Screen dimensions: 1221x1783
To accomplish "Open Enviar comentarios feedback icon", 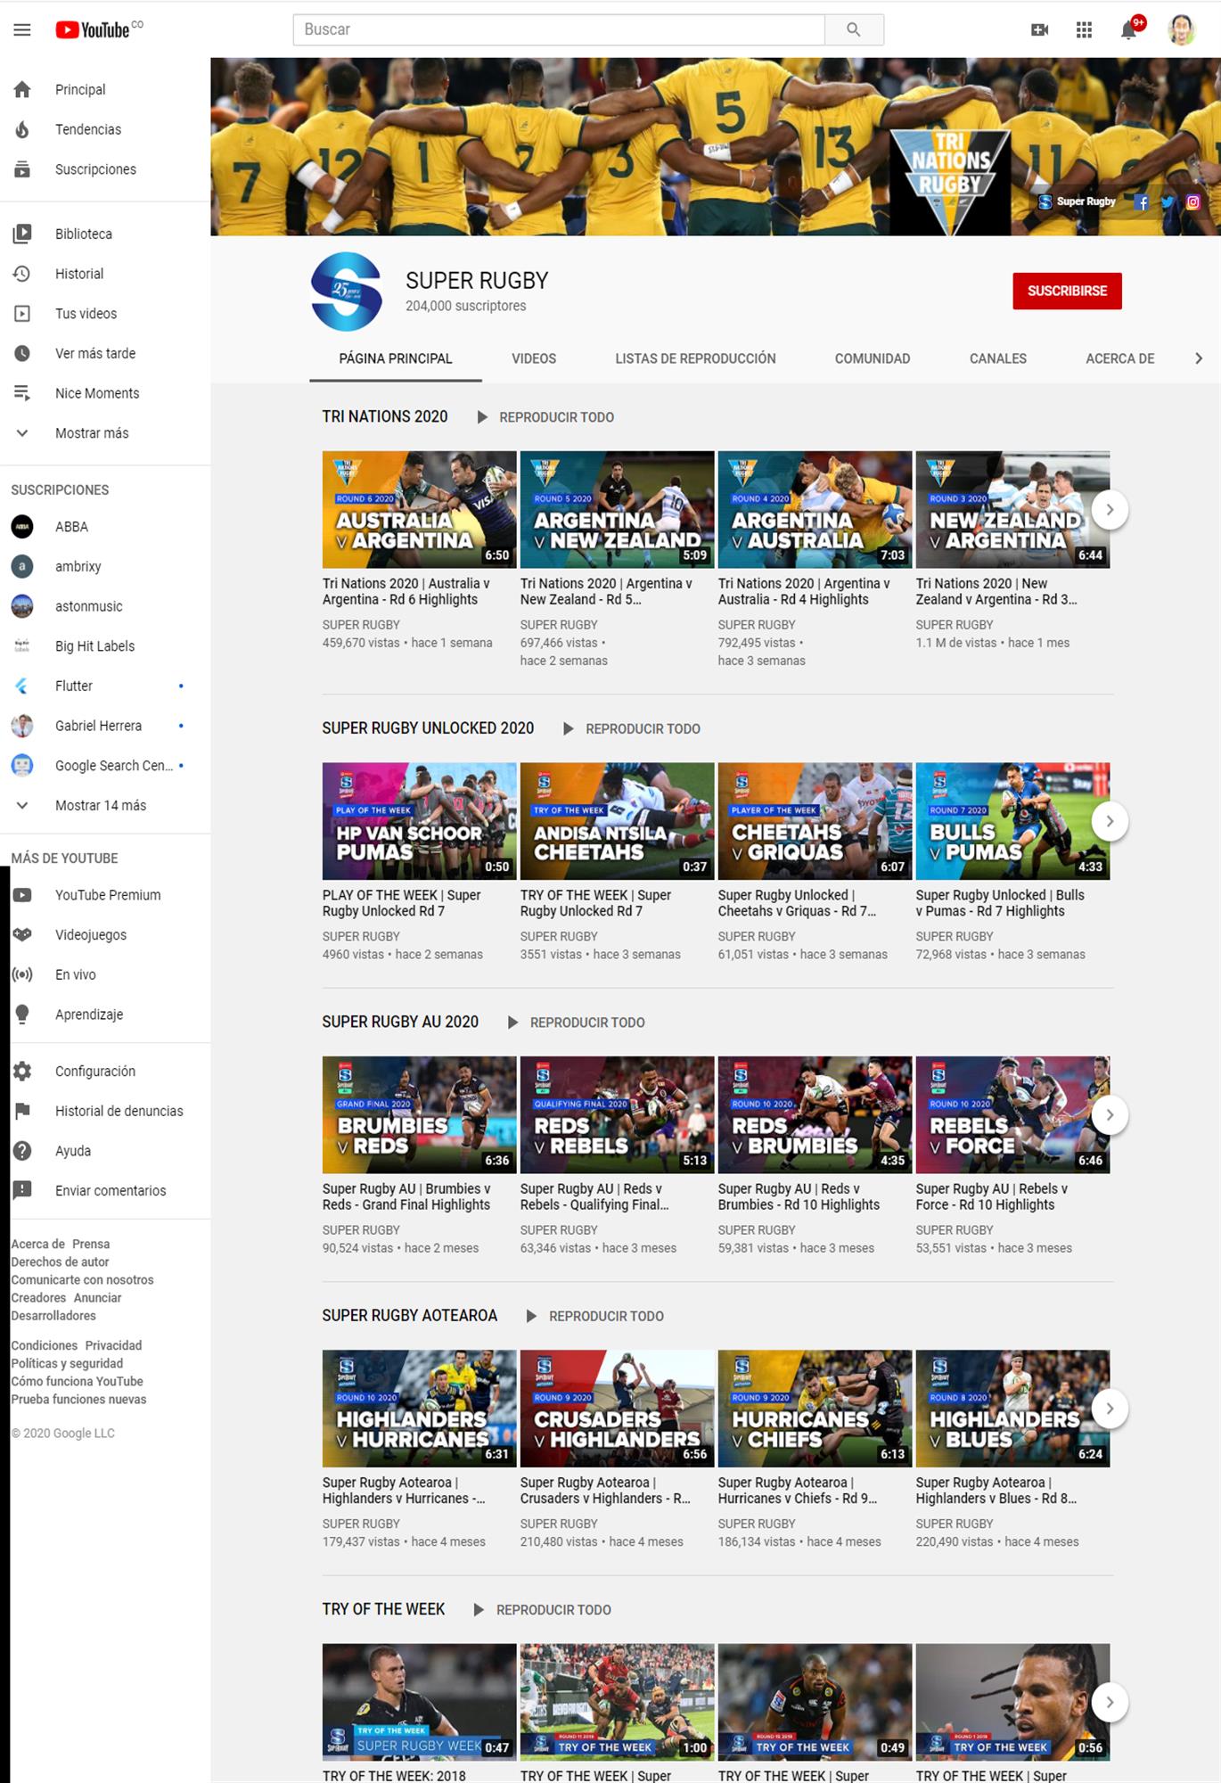I will pyautogui.click(x=22, y=1190).
